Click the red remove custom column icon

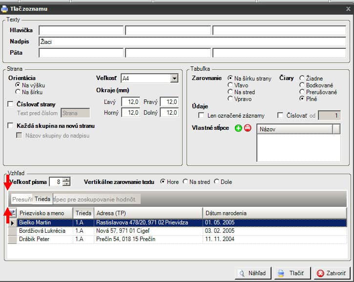(x=248, y=128)
